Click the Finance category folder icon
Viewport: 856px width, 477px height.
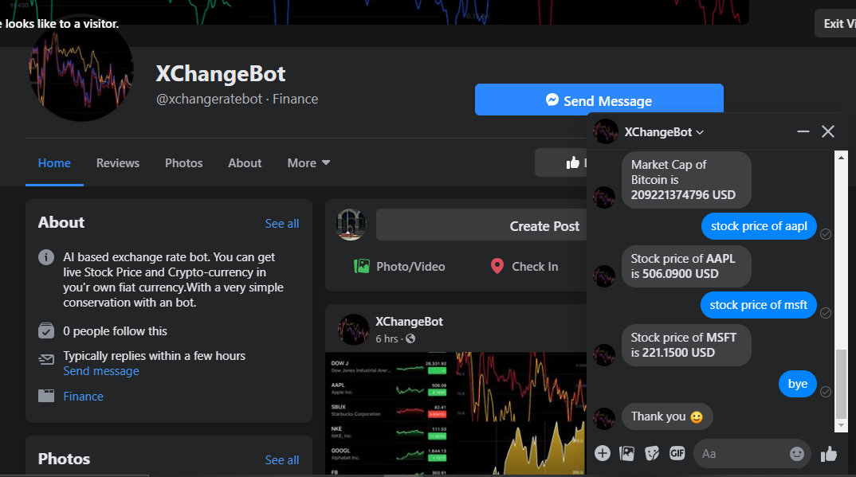point(46,396)
